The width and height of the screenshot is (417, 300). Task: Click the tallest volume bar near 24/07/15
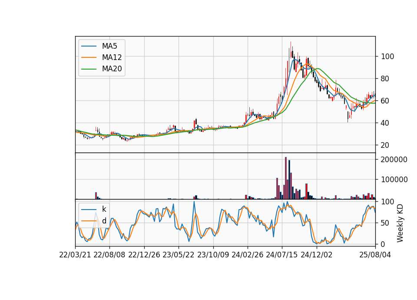pyautogui.click(x=286, y=178)
